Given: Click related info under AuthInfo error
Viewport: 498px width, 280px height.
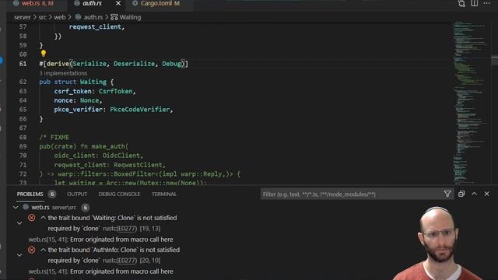Looking at the screenshot, I should click(x=101, y=271).
